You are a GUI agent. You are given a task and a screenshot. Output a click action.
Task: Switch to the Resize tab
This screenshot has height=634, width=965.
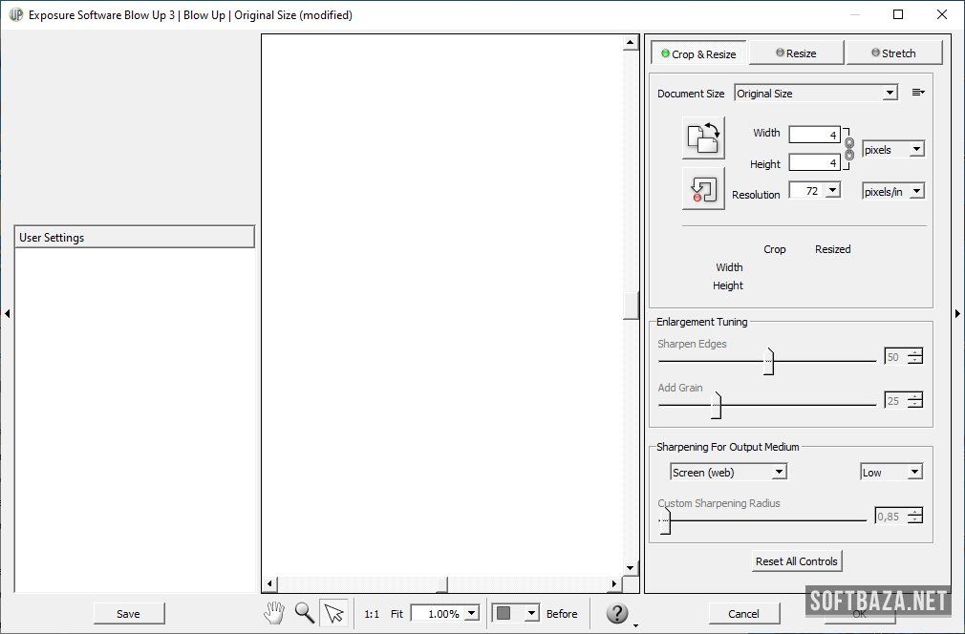point(796,53)
